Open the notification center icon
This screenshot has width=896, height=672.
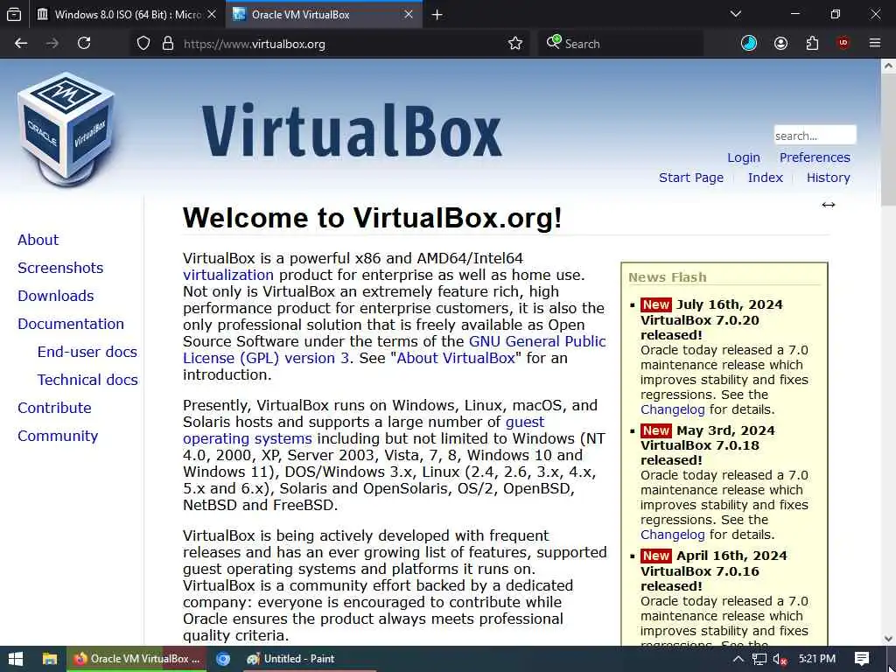pyautogui.click(x=862, y=659)
